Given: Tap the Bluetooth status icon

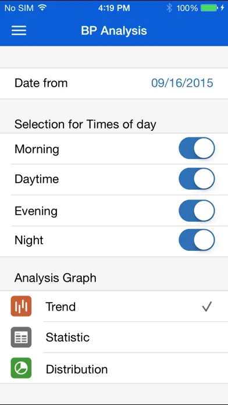Looking at the screenshot, I should pyautogui.click(x=169, y=8).
